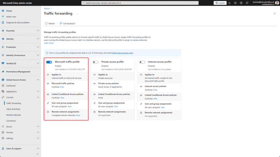Click the feedback icon in top bar
The image size is (280, 157).
pos(247,3)
